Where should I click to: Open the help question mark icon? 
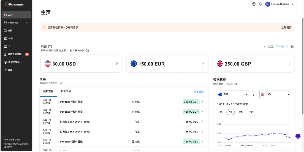coord(254,4)
